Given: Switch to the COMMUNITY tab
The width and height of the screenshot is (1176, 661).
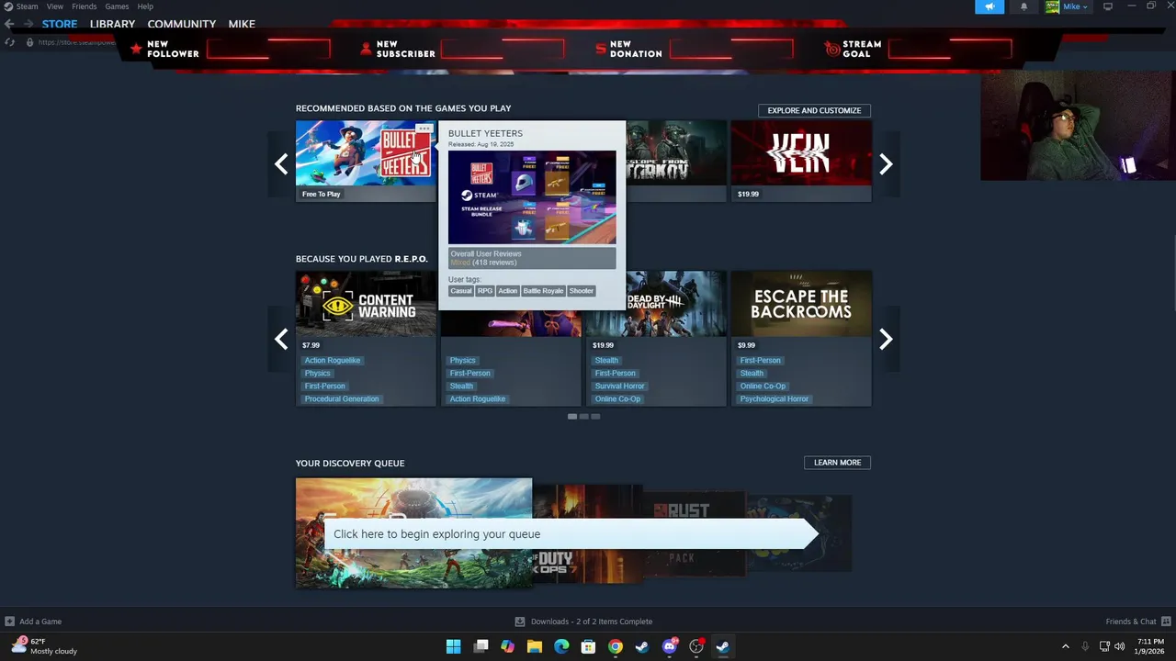Looking at the screenshot, I should [x=182, y=24].
